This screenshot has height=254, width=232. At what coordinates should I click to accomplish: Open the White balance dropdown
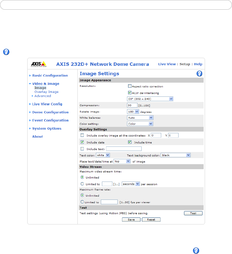140,118
